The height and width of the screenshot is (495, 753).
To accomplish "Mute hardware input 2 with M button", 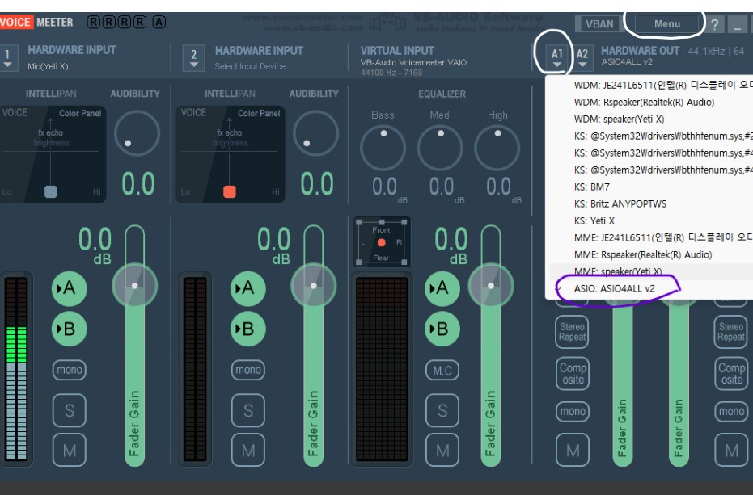I will click(x=247, y=451).
